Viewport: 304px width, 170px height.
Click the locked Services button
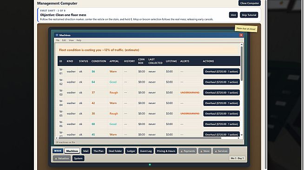(221, 151)
